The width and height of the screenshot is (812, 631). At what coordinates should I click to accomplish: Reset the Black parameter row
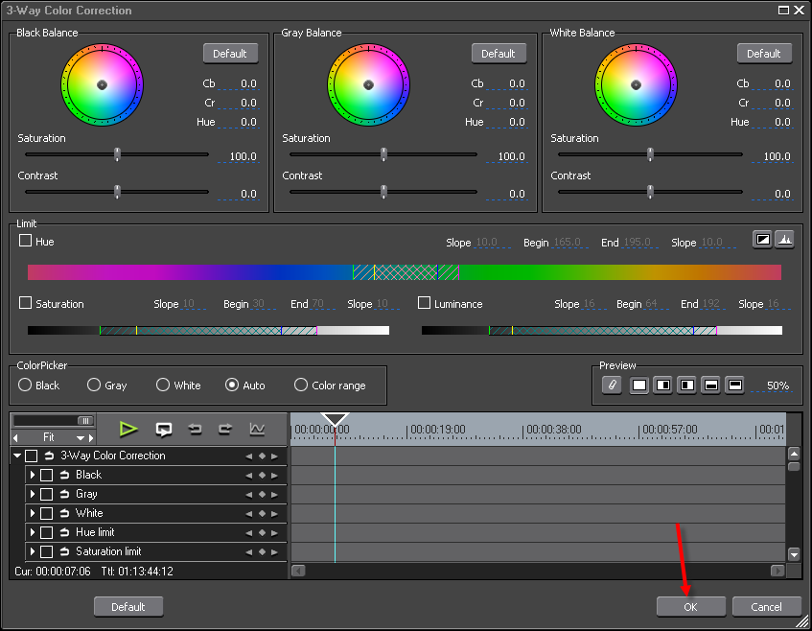pos(64,475)
